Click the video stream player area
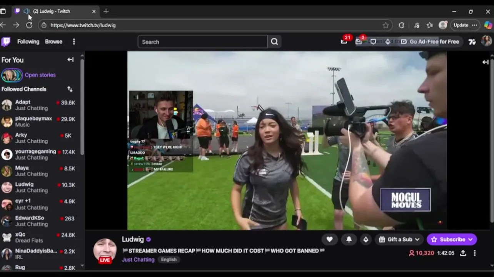This screenshot has height=277, width=494. 287,140
